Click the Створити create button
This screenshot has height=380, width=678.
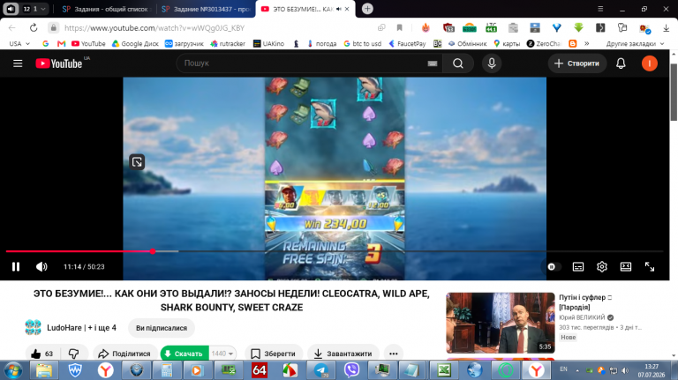click(577, 63)
